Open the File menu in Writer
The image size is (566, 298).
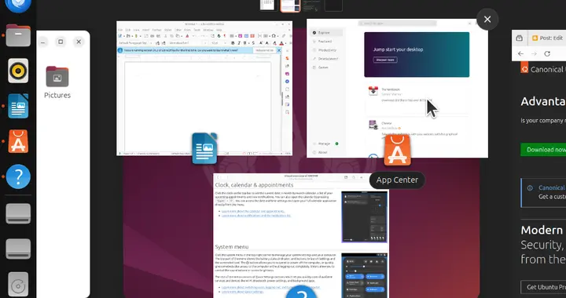120,30
